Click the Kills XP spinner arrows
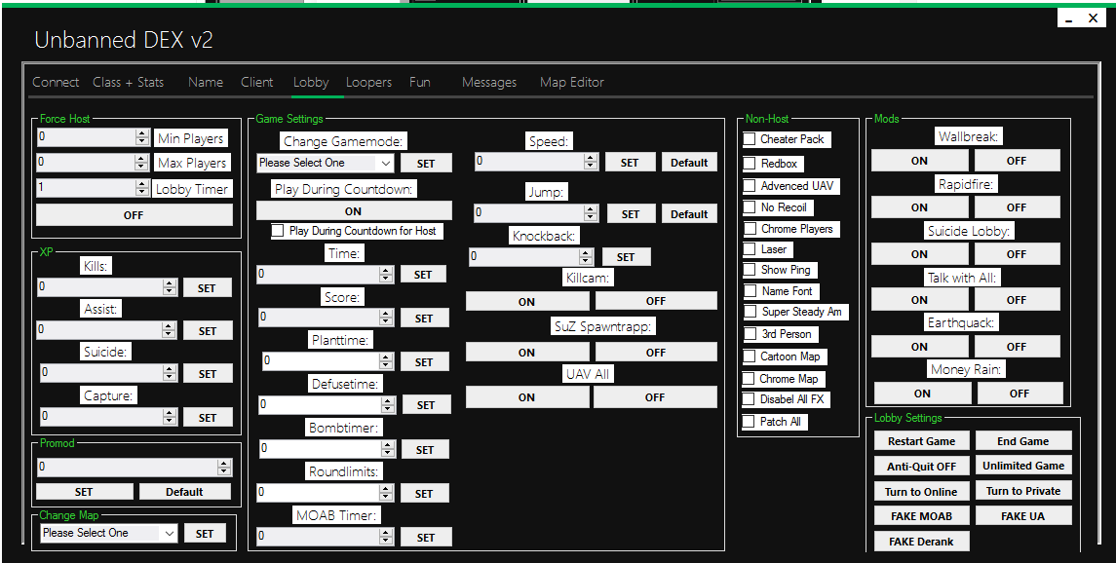The height and width of the screenshot is (563, 1116). point(170,287)
